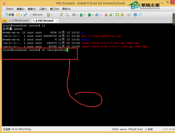Click the '总用量 62236' line

pyautogui.click(x=12, y=29)
